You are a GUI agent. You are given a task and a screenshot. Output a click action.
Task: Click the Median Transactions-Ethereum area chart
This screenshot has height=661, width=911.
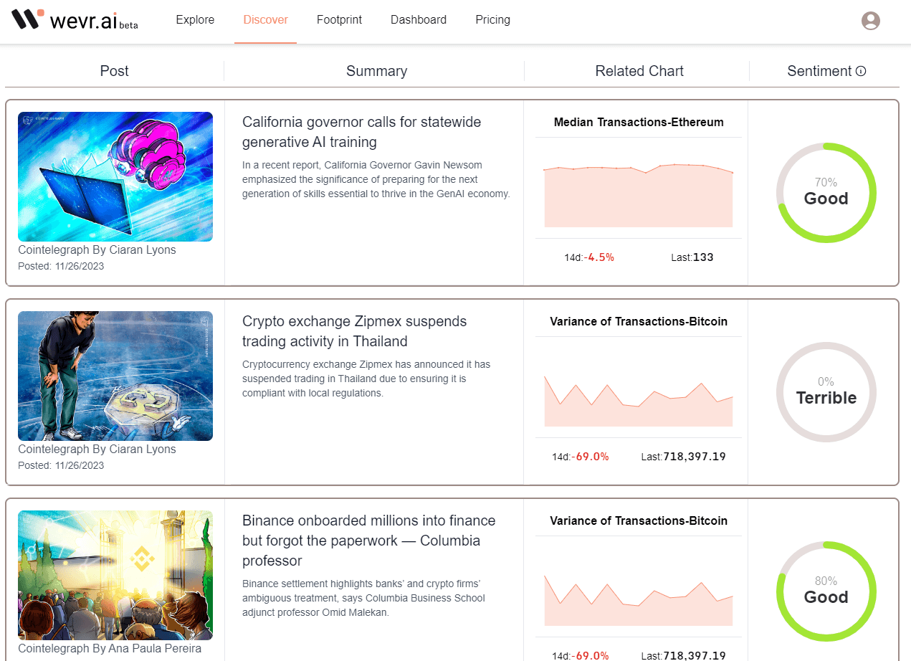(x=638, y=195)
